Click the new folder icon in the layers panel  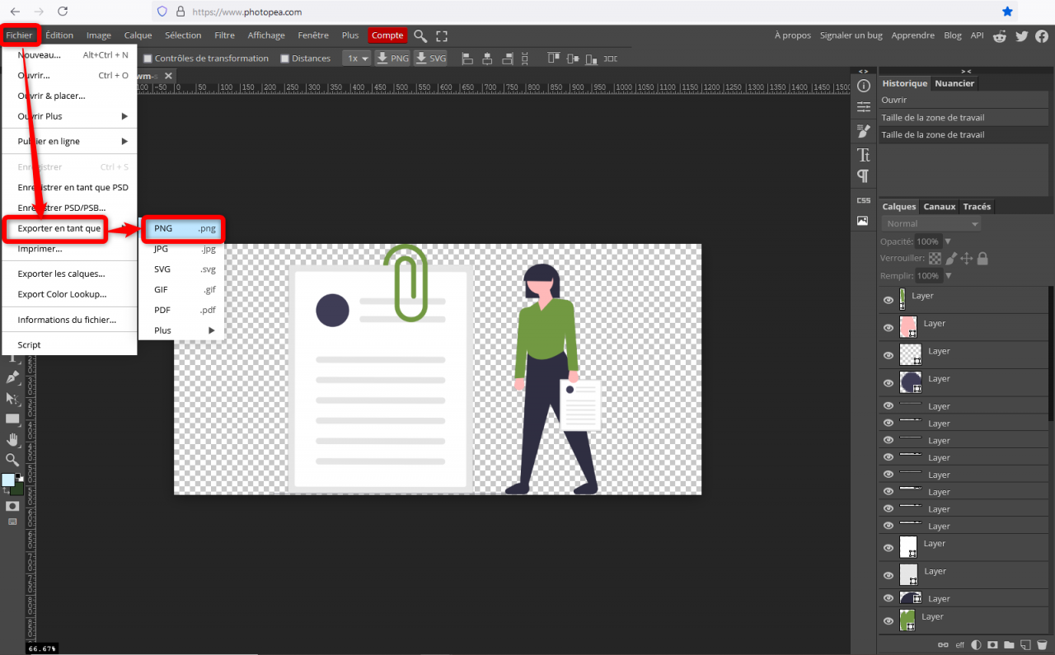[1009, 644]
